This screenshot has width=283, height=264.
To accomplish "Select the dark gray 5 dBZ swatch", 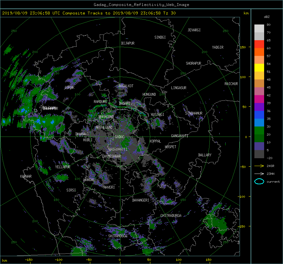I will (x=259, y=154).
